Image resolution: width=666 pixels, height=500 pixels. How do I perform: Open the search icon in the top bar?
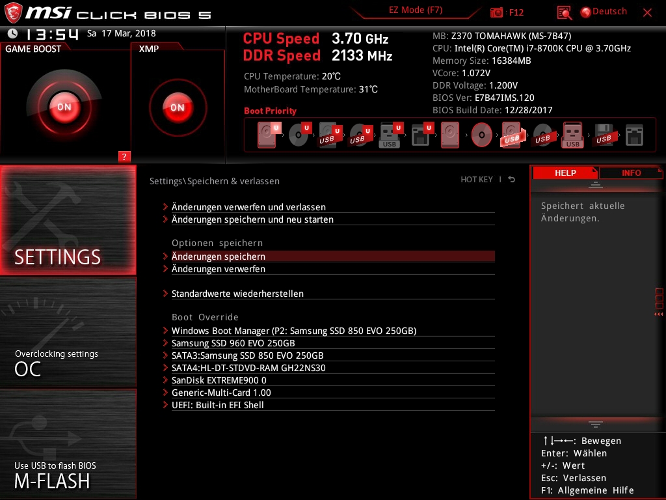click(564, 12)
